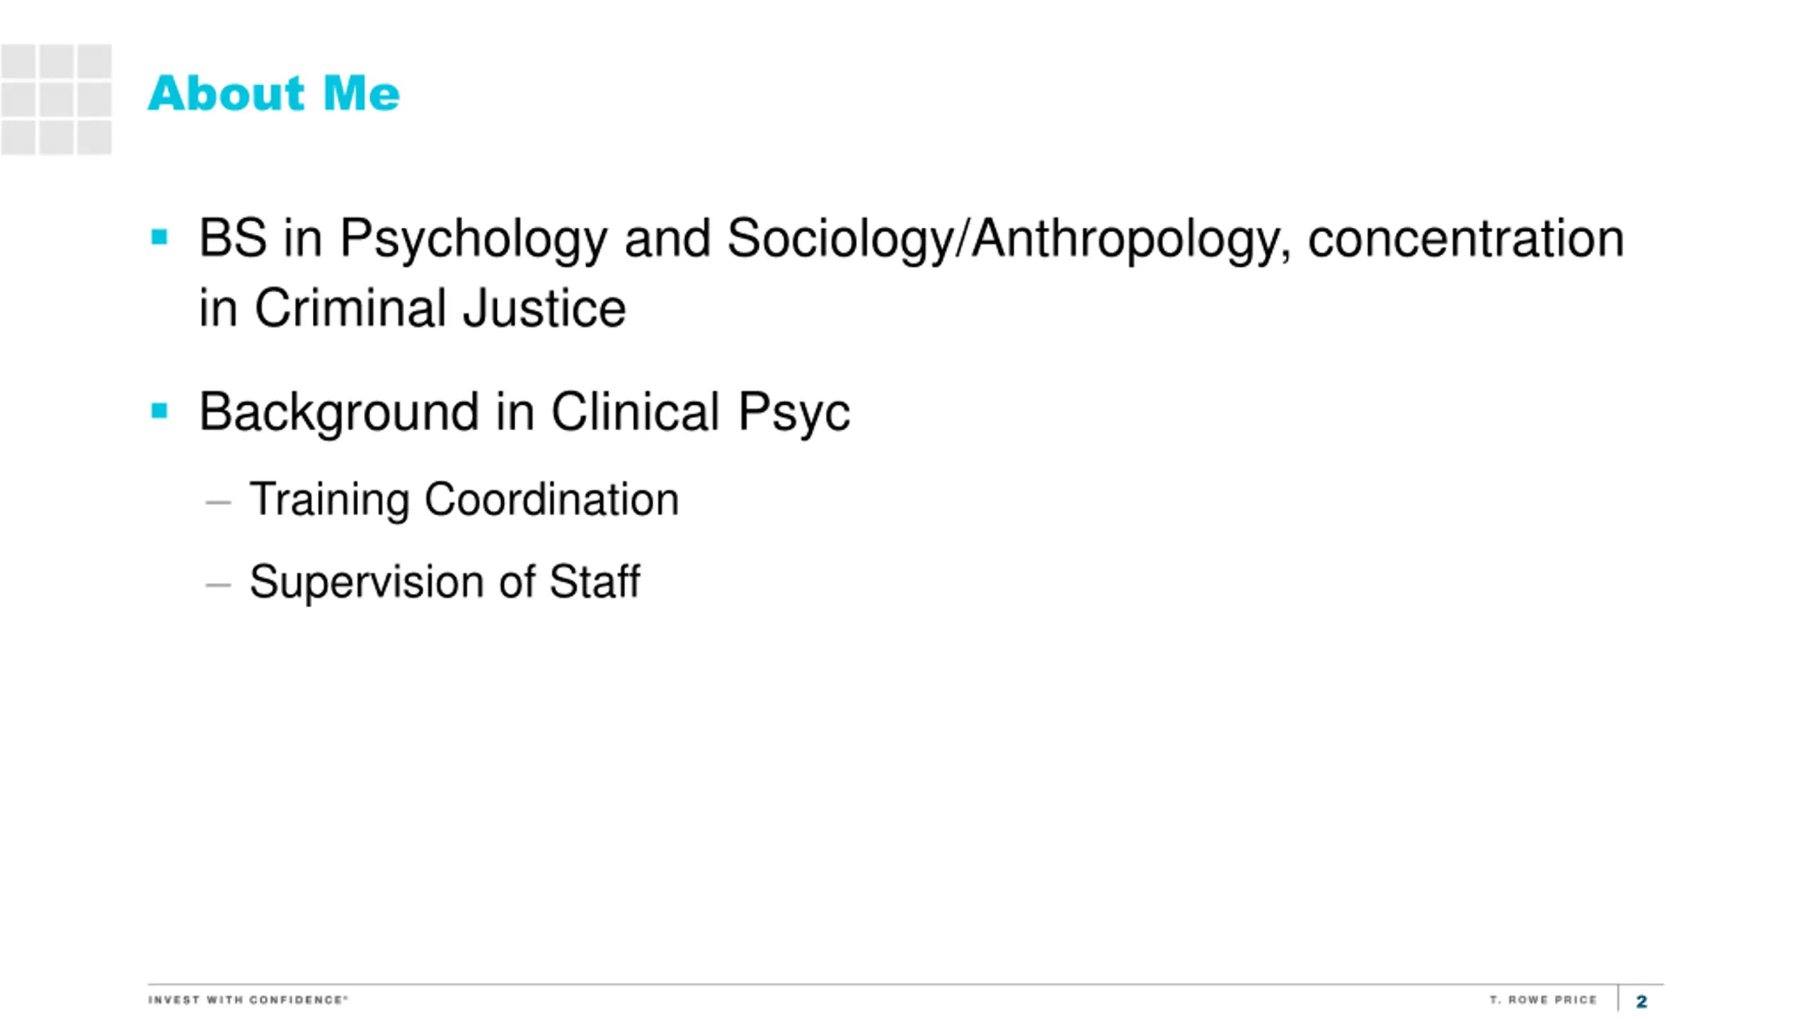The width and height of the screenshot is (1812, 1019).
Task: Click the word Psychology in first bullet
Action: click(x=474, y=241)
